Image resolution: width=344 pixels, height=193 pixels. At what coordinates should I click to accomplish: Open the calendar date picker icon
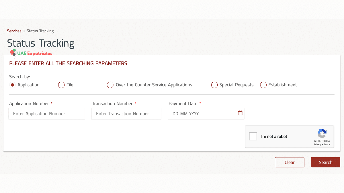tap(240, 113)
